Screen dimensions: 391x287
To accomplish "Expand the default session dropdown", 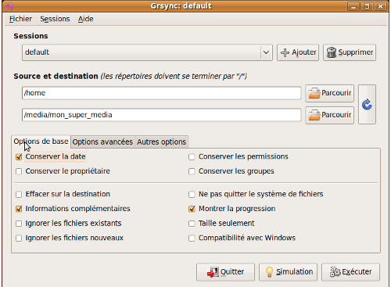I will [147, 52].
